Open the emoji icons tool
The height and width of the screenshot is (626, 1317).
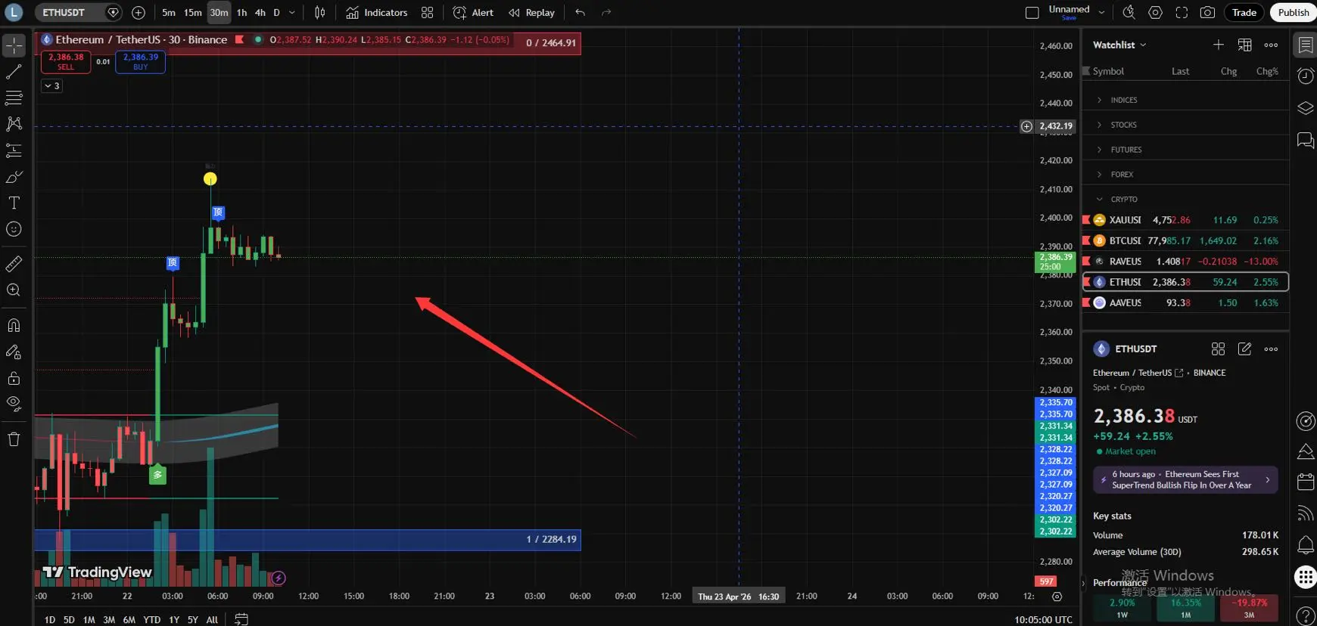click(x=14, y=229)
